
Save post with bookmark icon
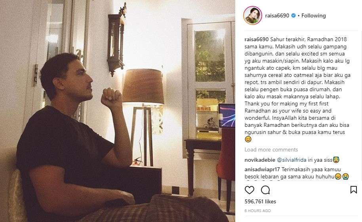[353, 189]
